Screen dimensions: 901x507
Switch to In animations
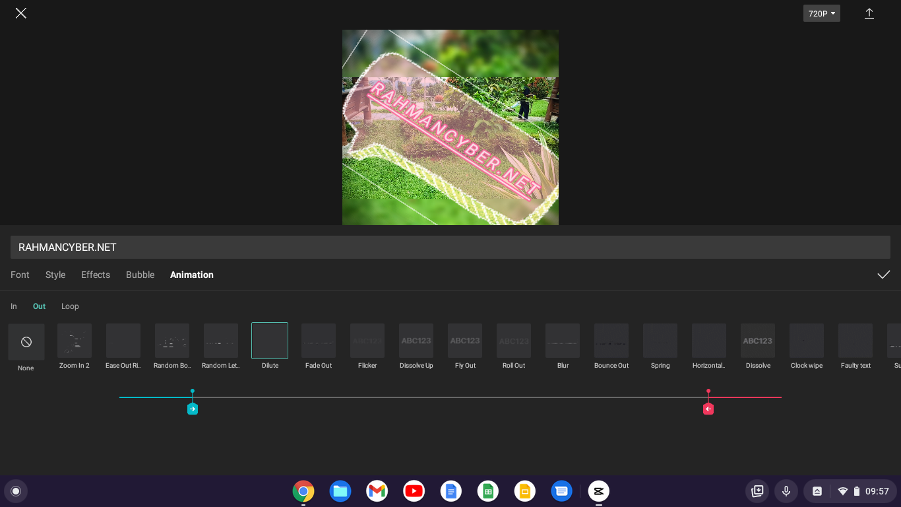14,306
